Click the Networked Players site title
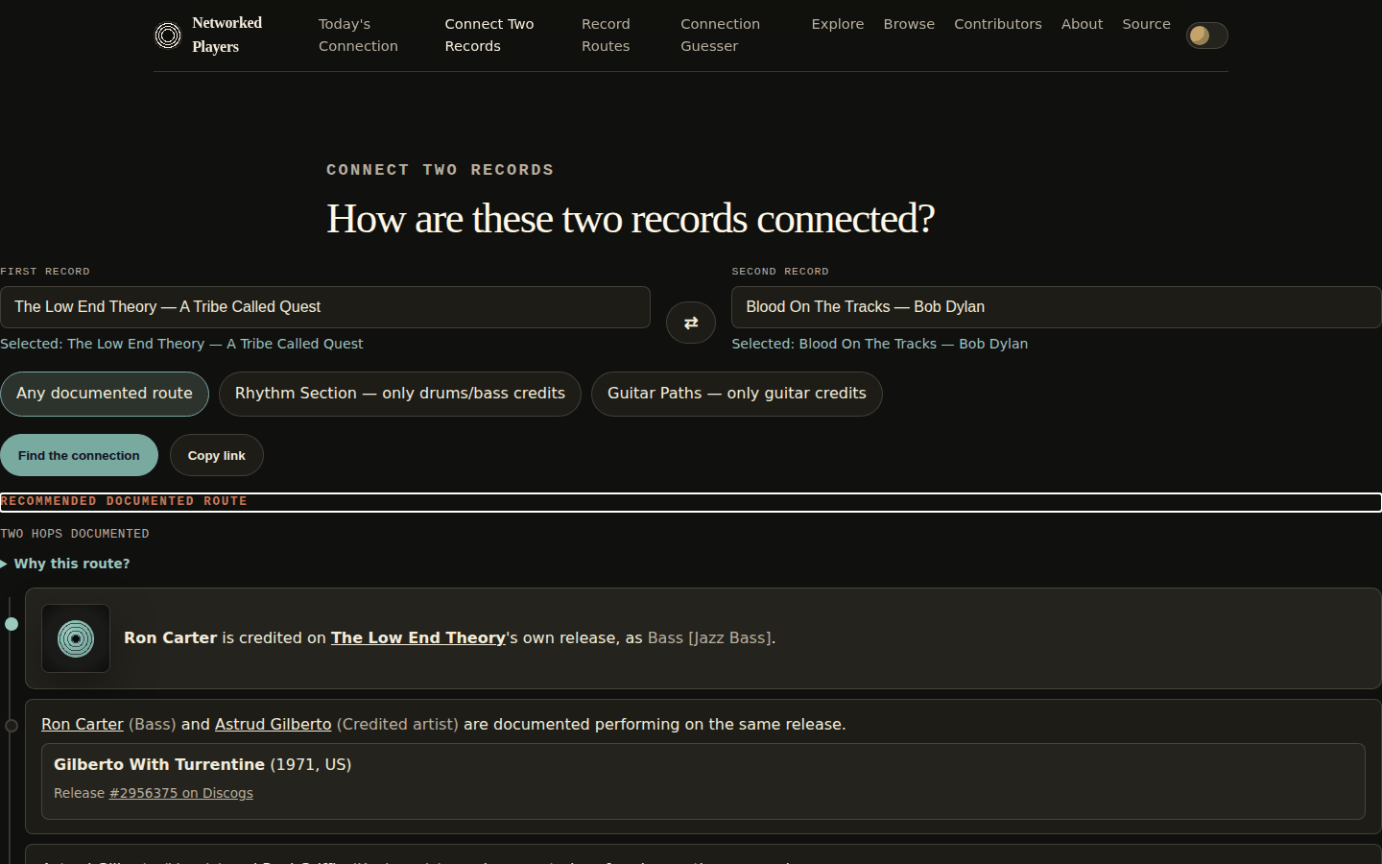This screenshot has width=1382, height=864. 227,35
